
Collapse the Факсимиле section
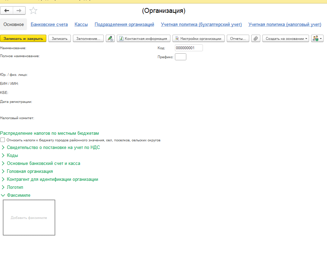(18, 195)
